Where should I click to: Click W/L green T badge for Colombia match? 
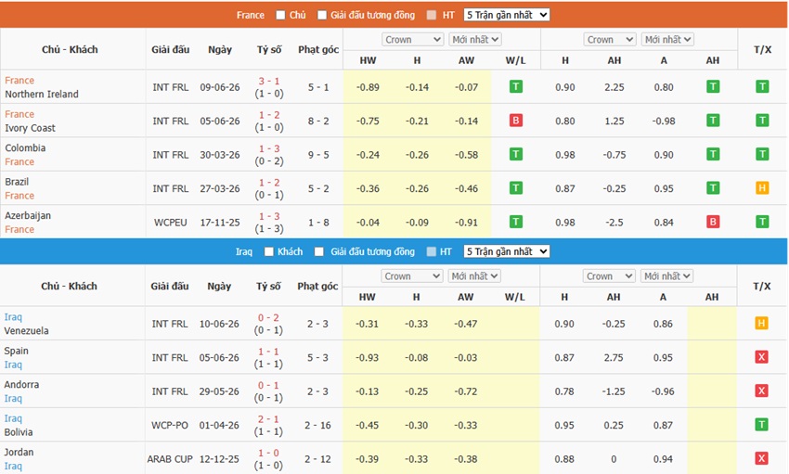pyautogui.click(x=516, y=154)
